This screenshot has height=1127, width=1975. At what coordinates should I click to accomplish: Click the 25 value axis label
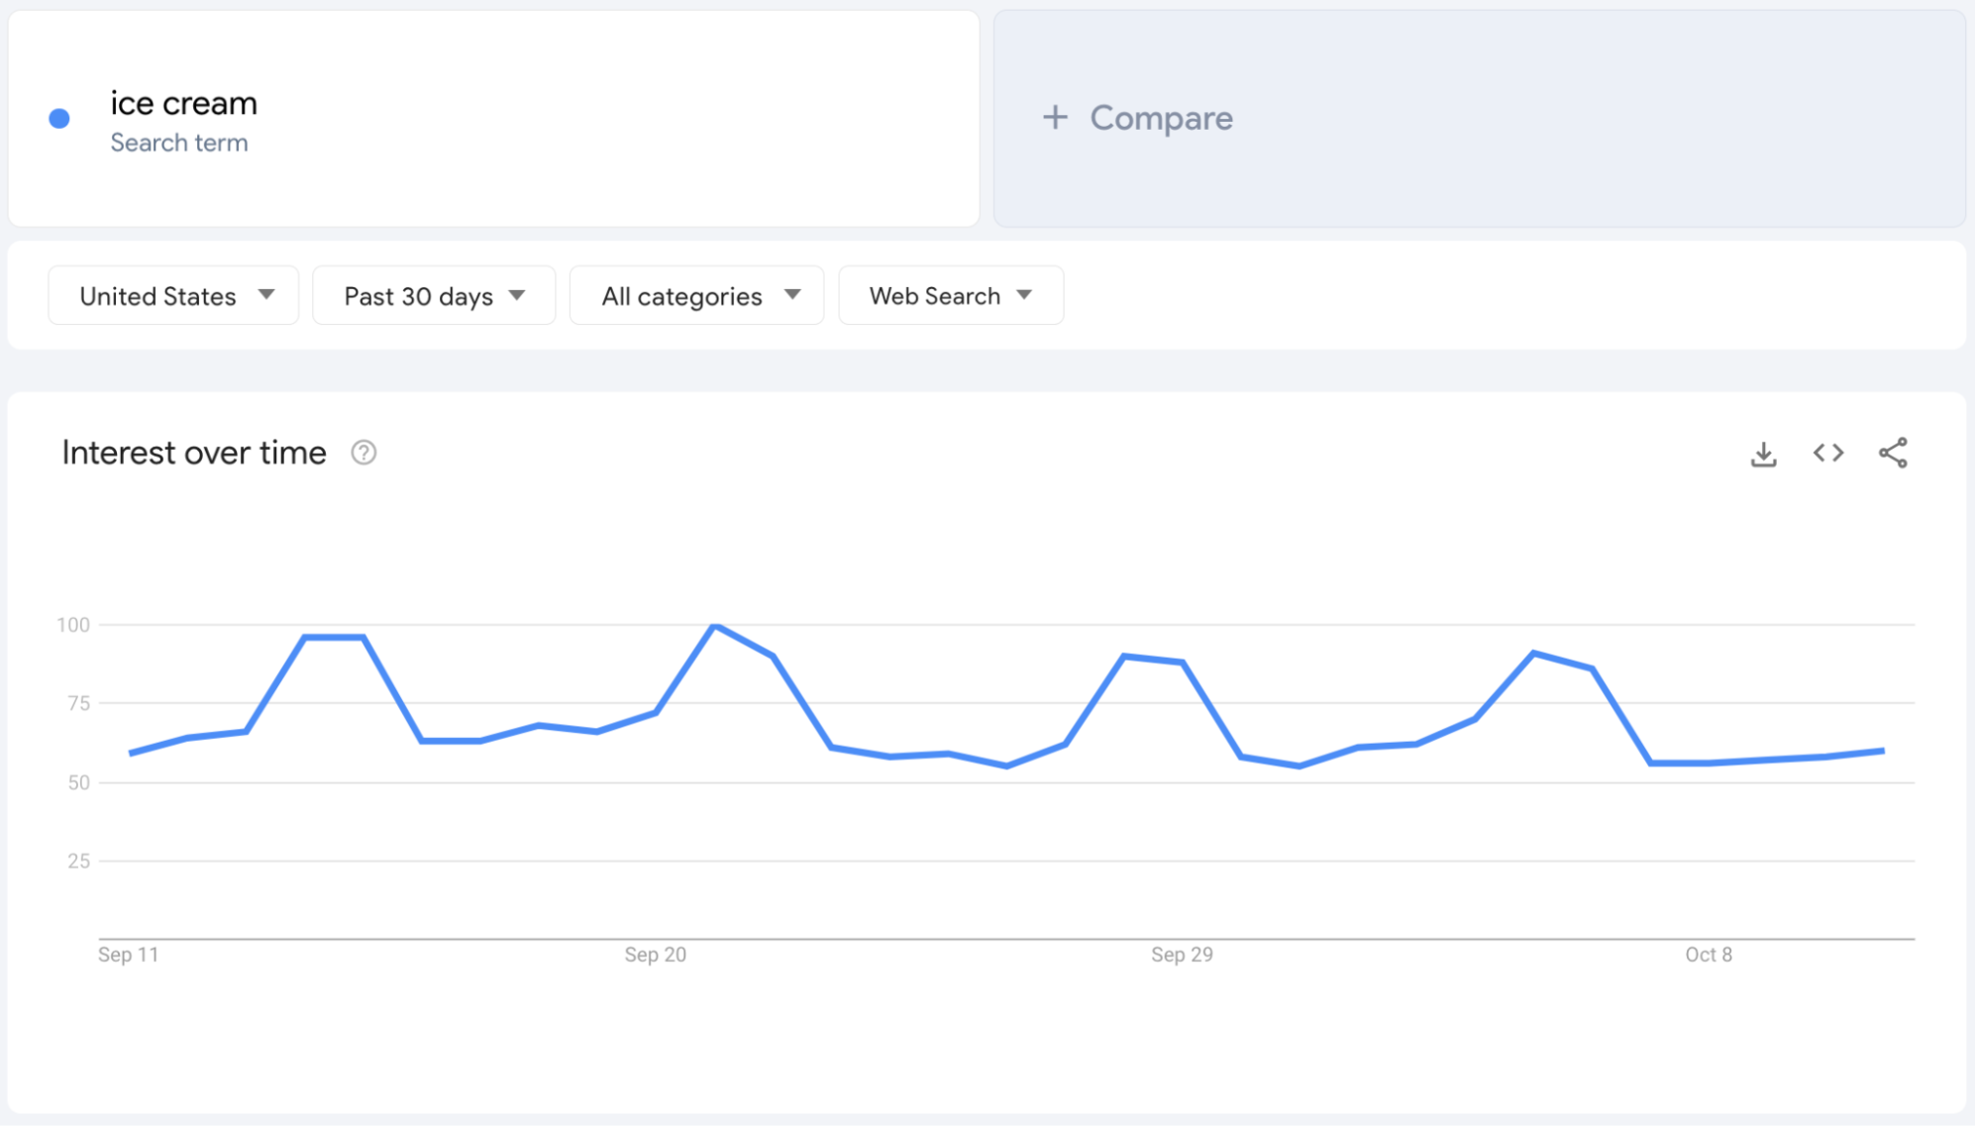(78, 861)
